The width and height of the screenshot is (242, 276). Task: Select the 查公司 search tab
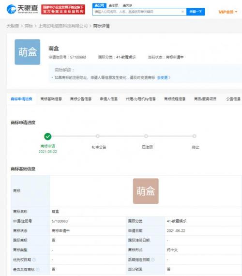click(x=99, y=5)
